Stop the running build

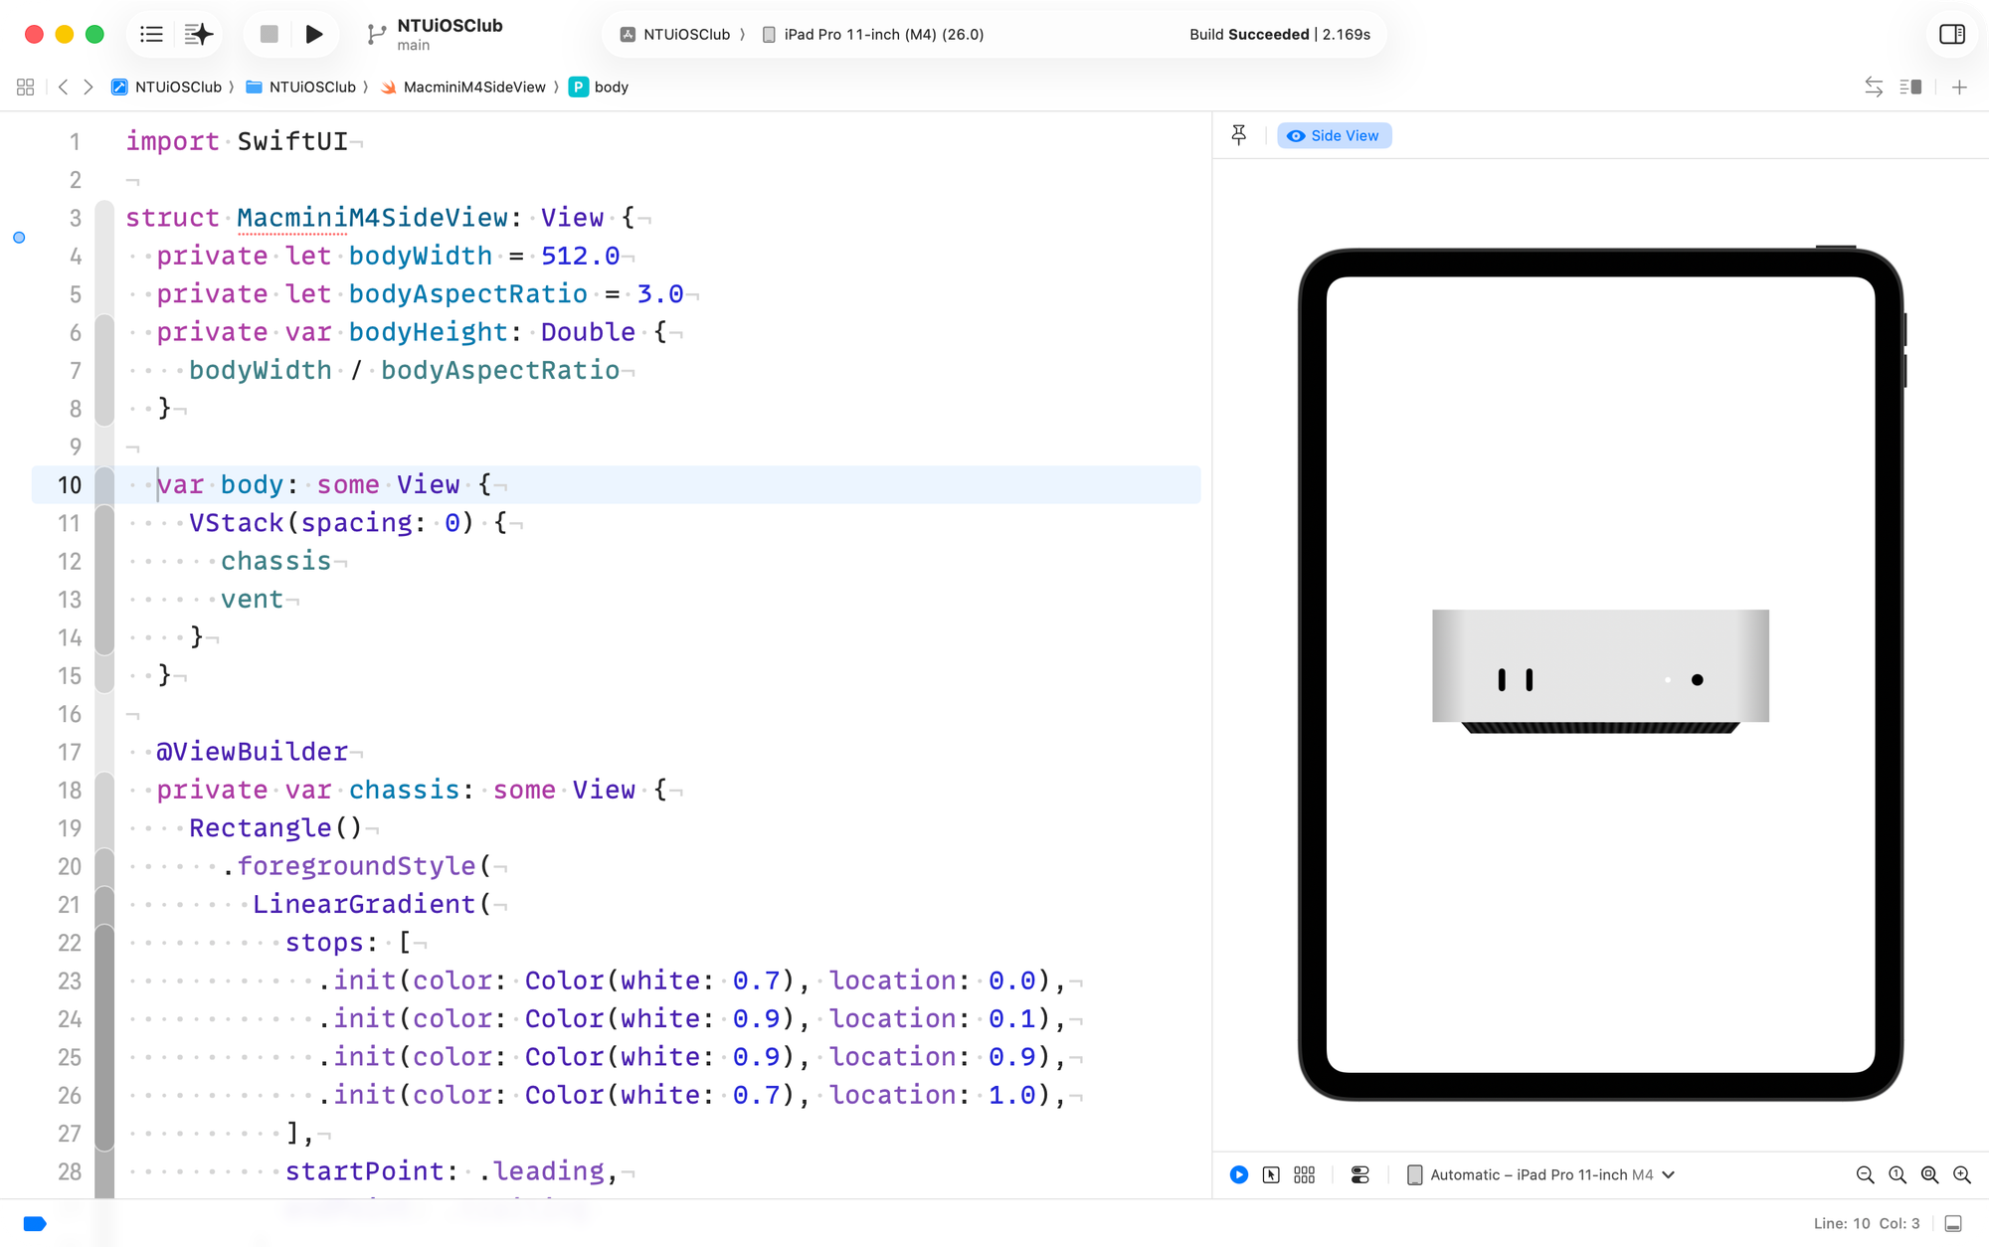click(269, 35)
